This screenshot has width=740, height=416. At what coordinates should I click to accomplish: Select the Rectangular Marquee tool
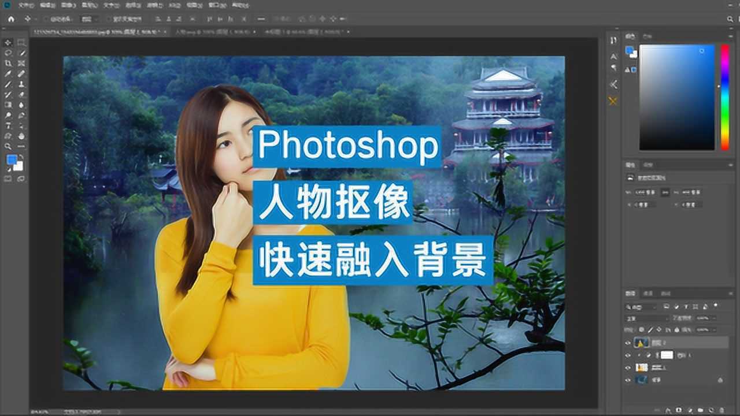(x=21, y=43)
